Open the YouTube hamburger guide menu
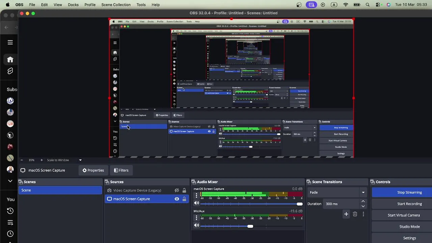Image resolution: width=432 pixels, height=243 pixels. coord(10,43)
